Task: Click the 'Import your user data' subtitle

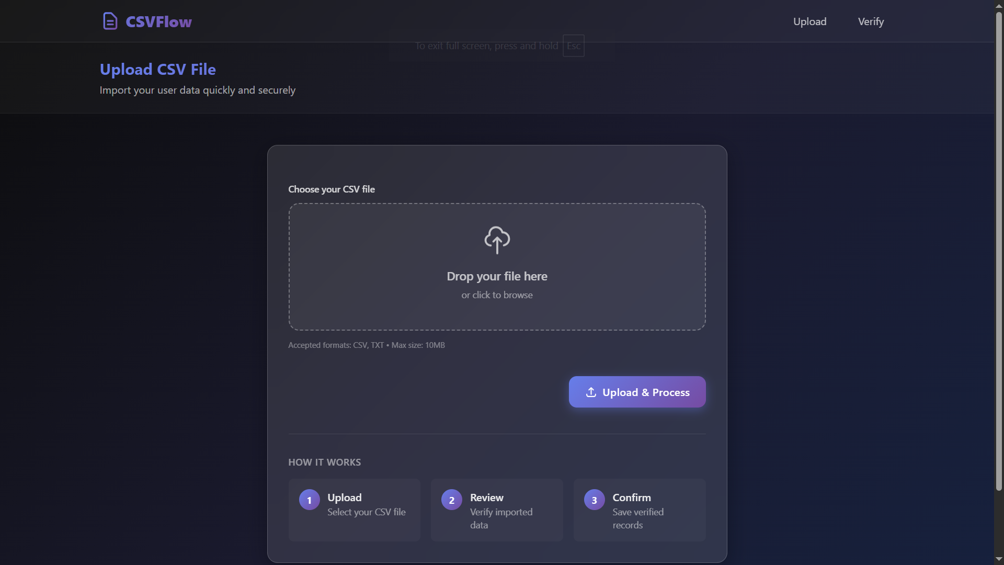Action: (x=198, y=90)
